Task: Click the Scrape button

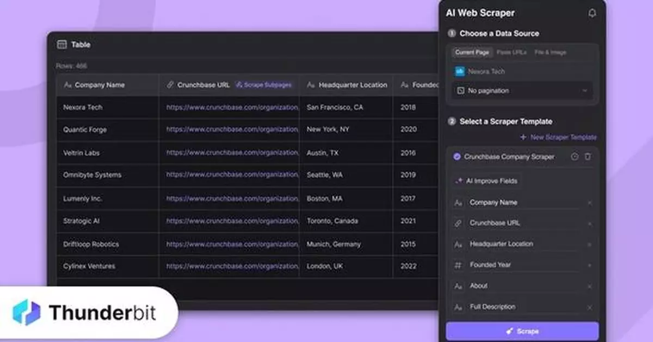Action: pos(521,331)
